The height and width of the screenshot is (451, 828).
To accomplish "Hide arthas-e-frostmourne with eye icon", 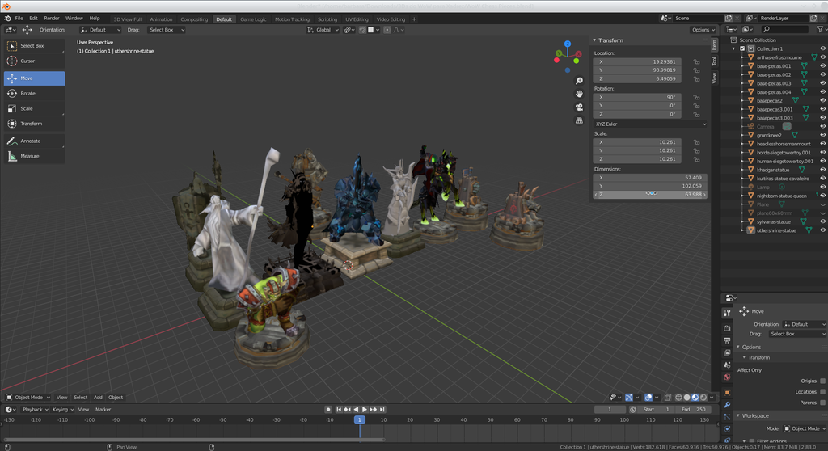I will click(822, 57).
